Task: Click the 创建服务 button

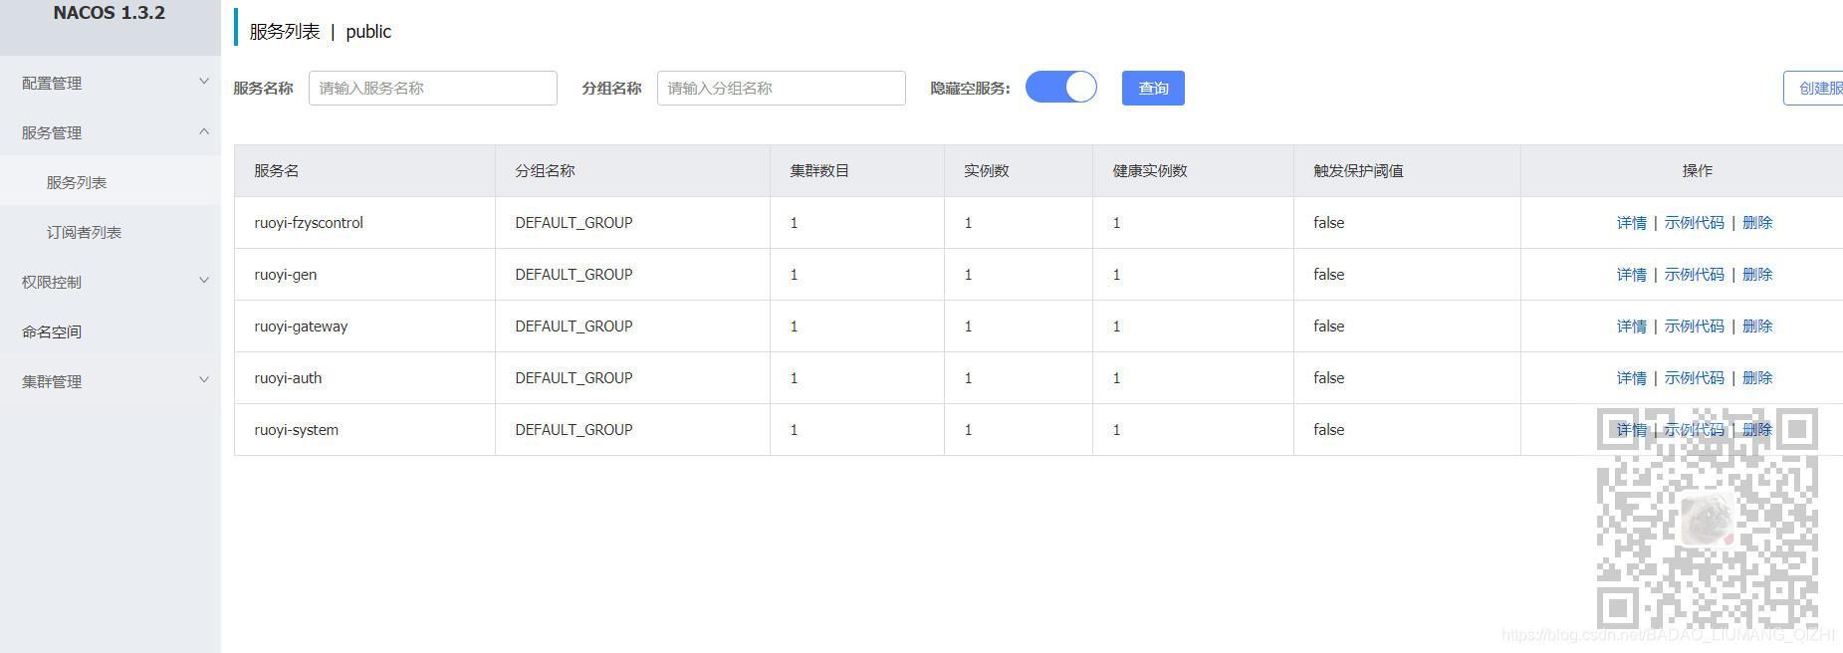Action: coord(1813,88)
